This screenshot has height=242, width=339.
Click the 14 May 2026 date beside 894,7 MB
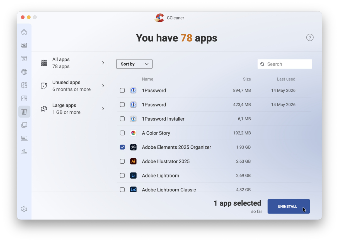point(283,90)
